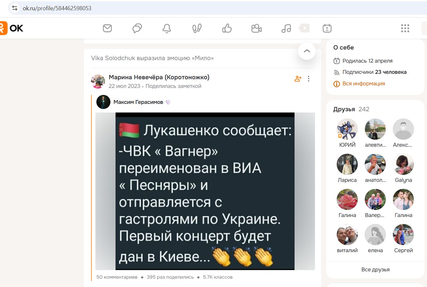The height and width of the screenshot is (287, 427).
Task: Open friend алевти... avatar
Action: [375, 129]
